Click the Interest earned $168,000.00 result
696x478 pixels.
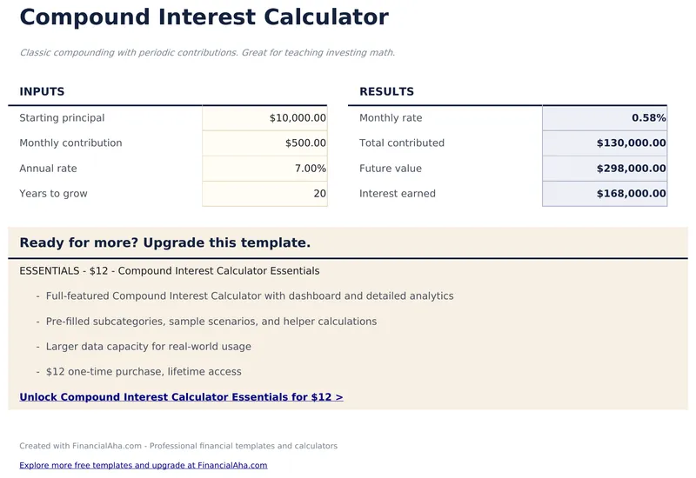(605, 194)
